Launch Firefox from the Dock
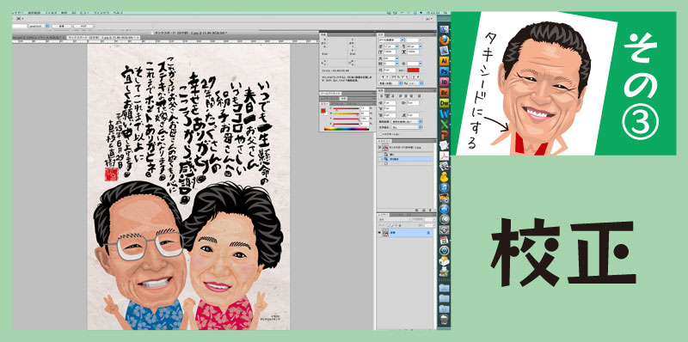Viewport: 688px width, 342px height. (x=444, y=40)
